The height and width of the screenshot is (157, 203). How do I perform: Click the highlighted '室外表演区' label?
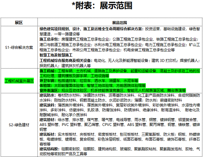[x=49, y=91]
